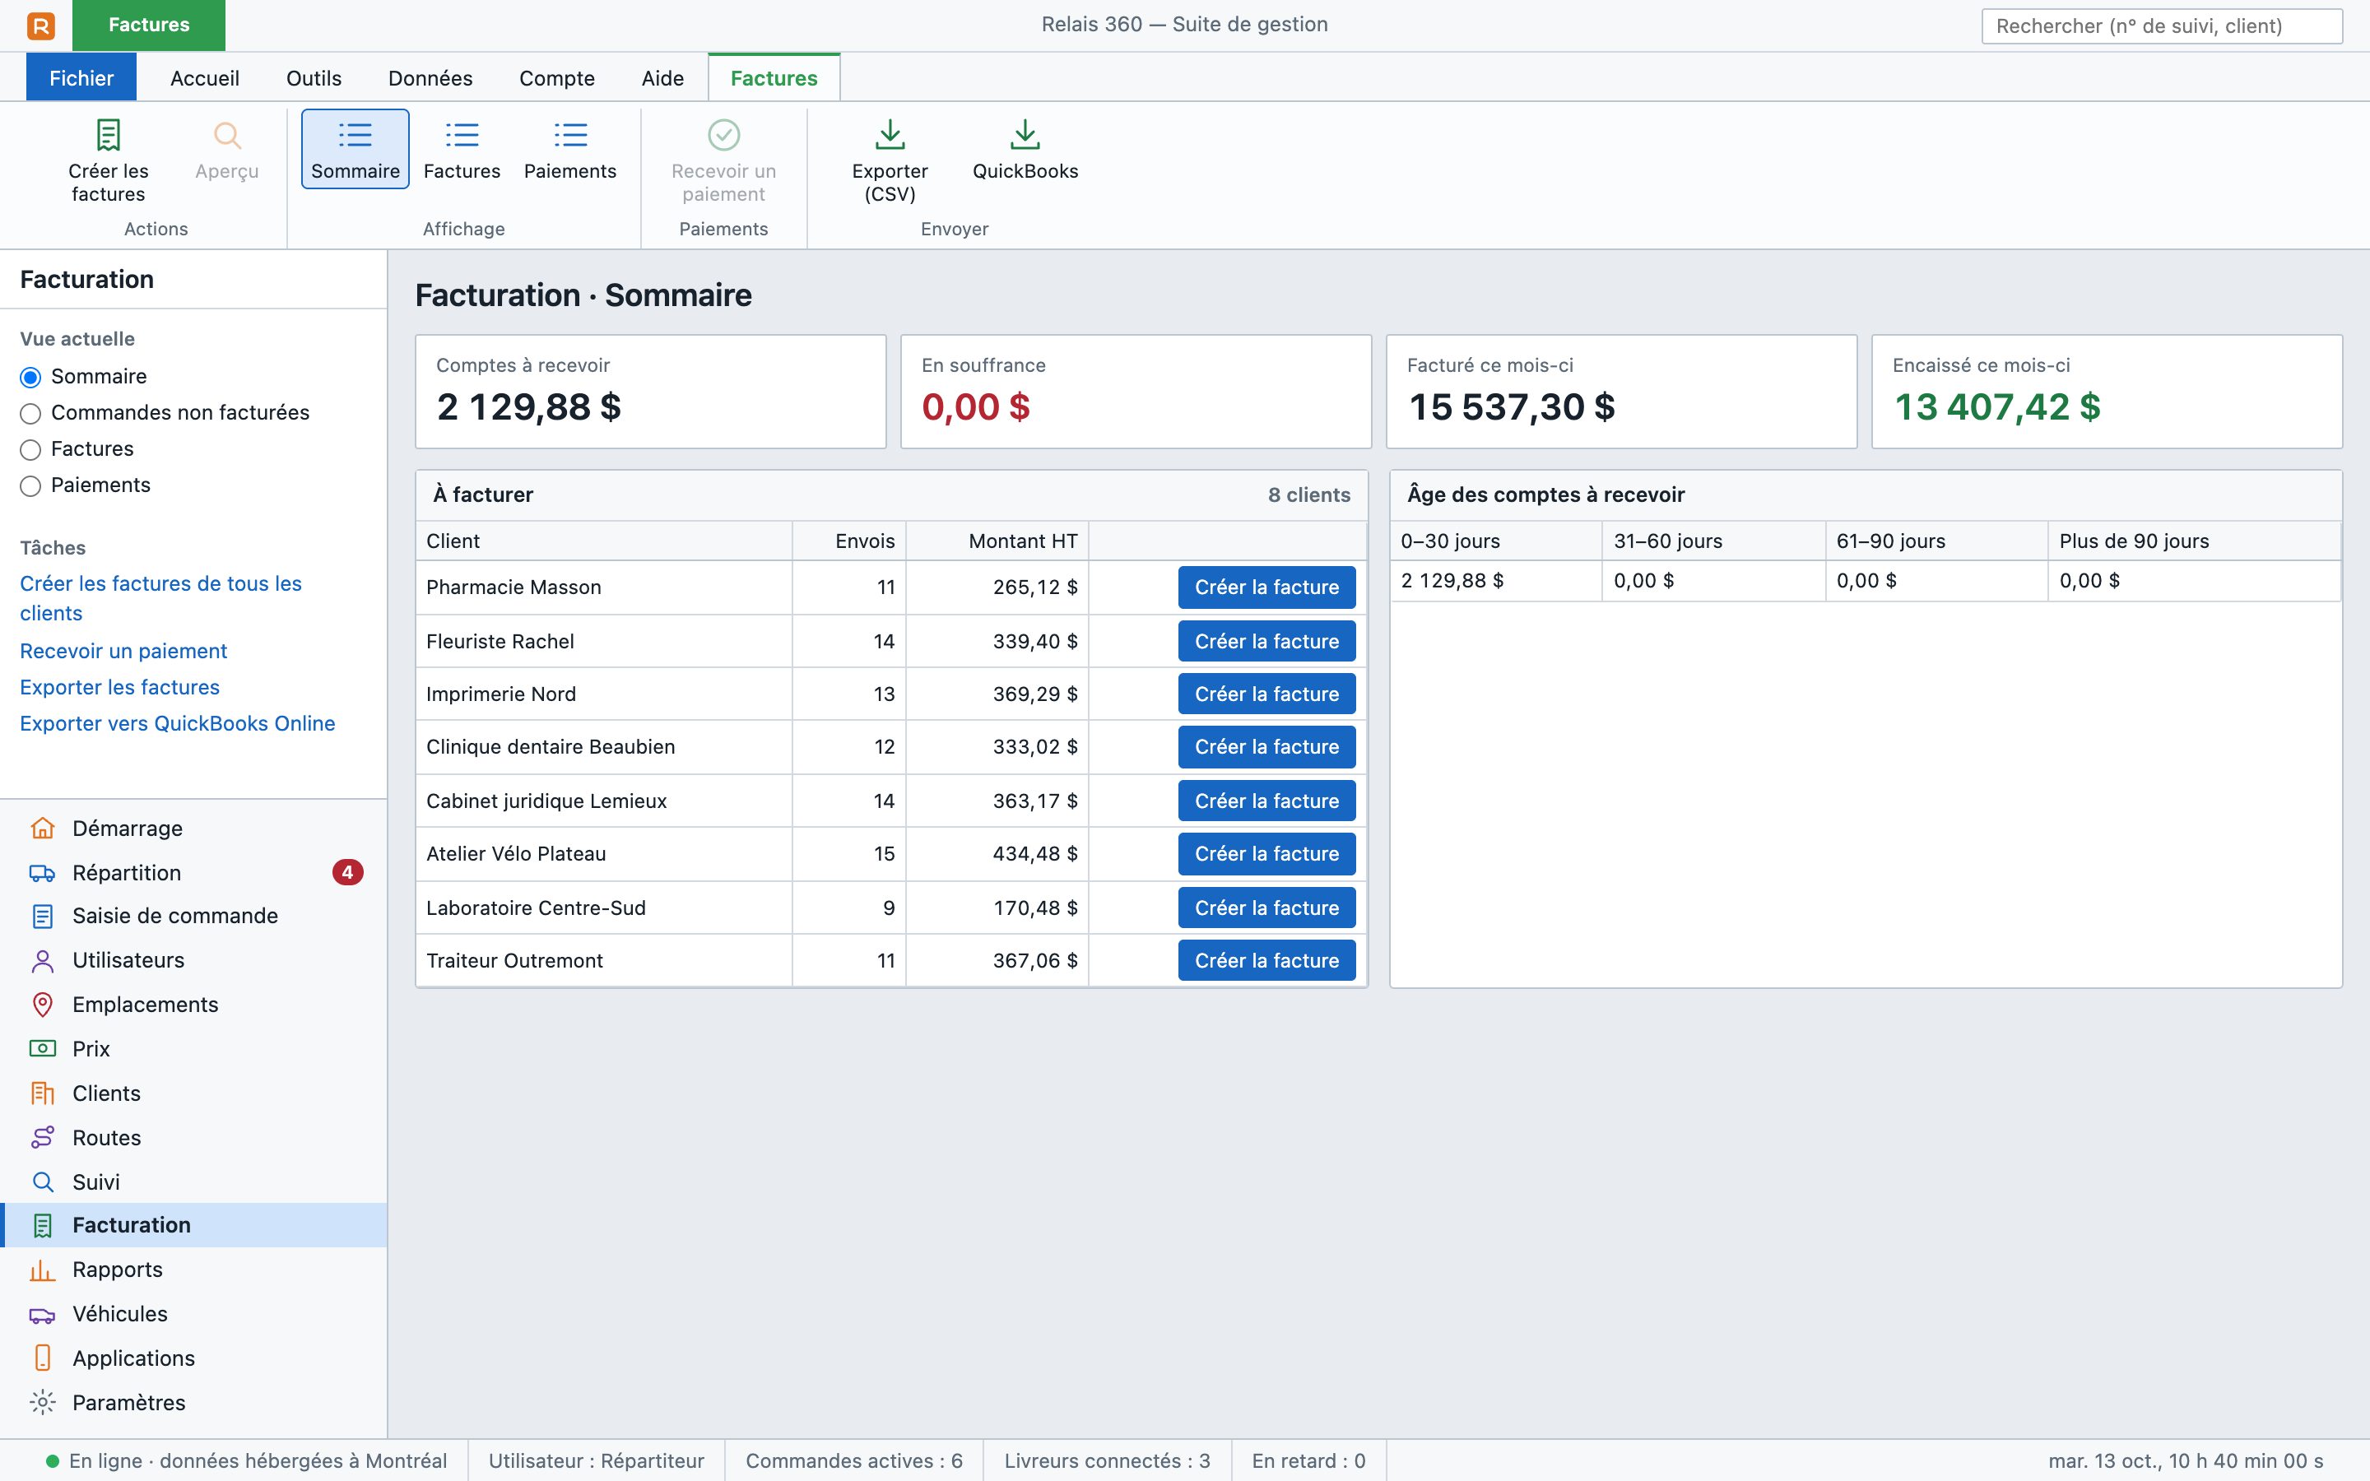Click Créer les factures de tous les clients link
Image resolution: width=2370 pixels, height=1481 pixels.
[160, 598]
